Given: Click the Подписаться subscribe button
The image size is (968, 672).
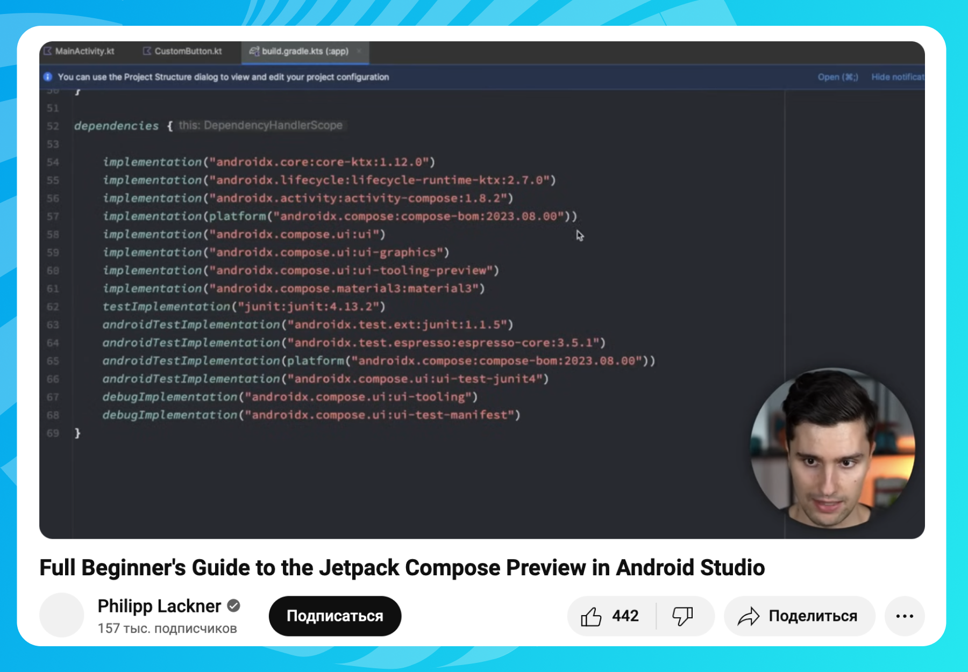Looking at the screenshot, I should click(335, 616).
